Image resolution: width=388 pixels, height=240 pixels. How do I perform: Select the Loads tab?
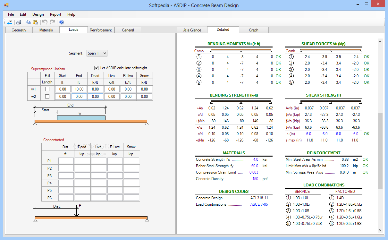pos(73,30)
